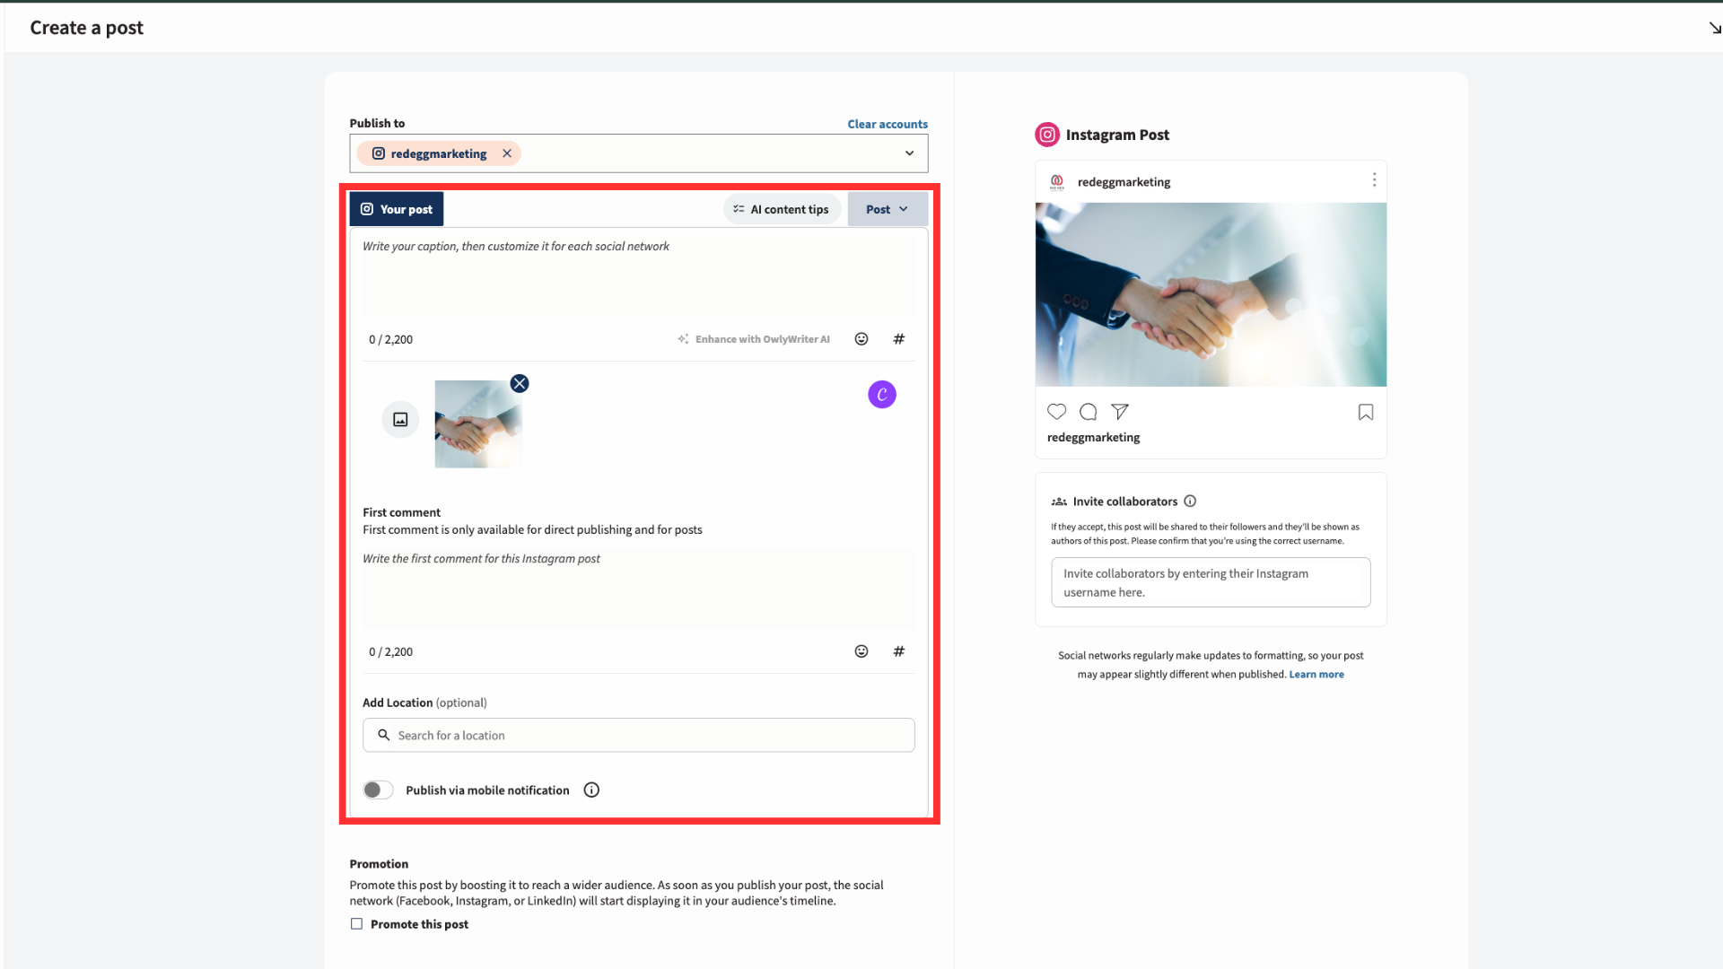Select the Your post tab
The width and height of the screenshot is (1723, 969).
coord(396,209)
